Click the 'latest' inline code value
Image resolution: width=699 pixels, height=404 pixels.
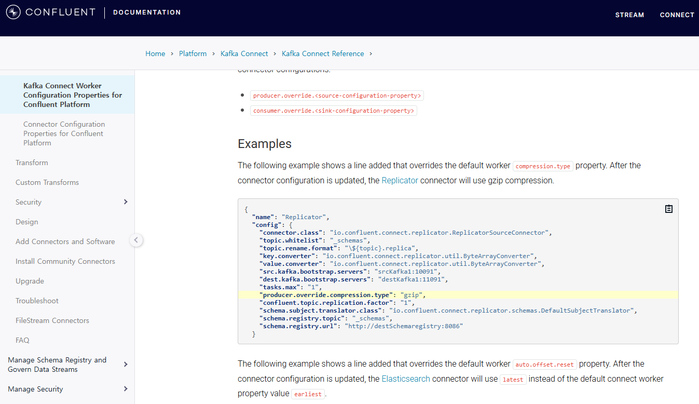pos(513,380)
